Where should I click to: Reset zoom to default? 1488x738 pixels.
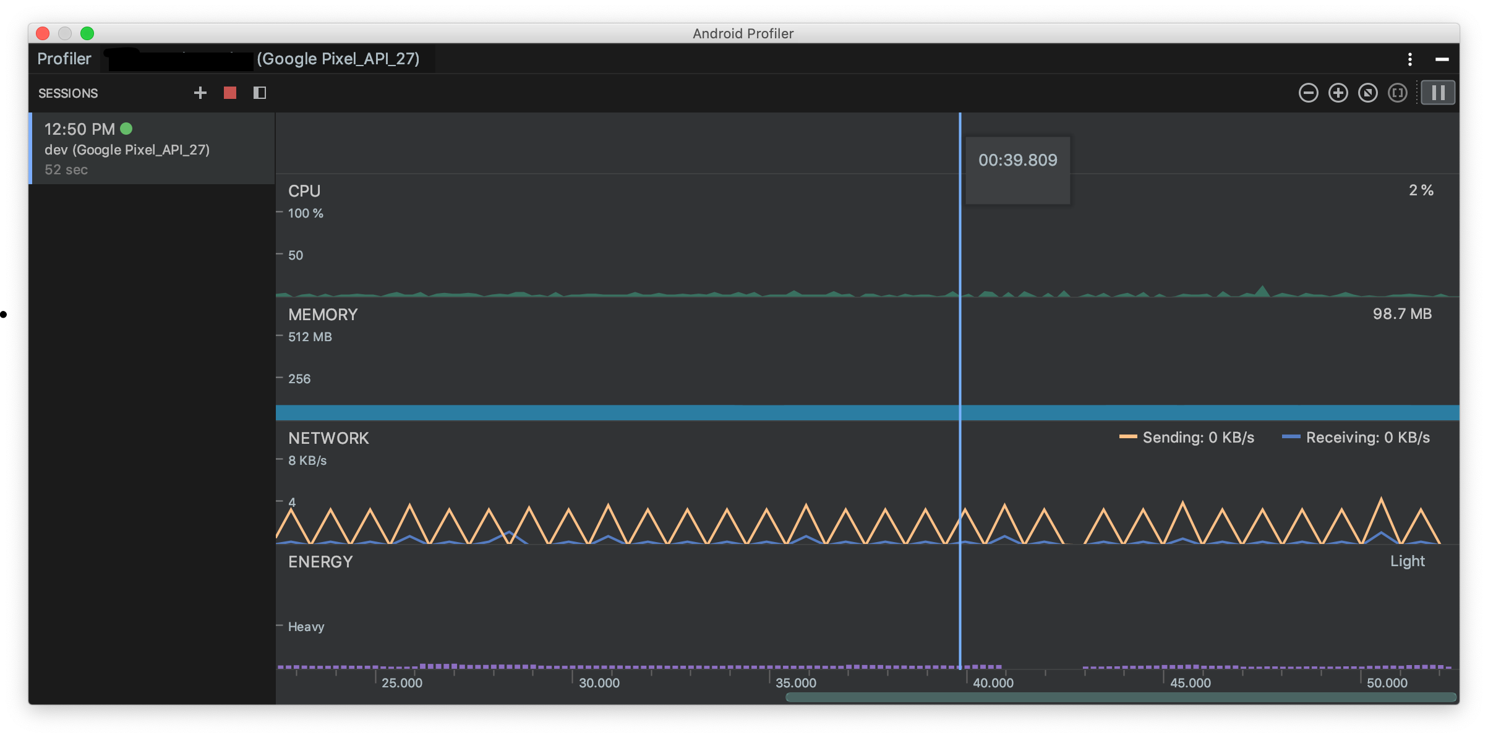click(1367, 93)
